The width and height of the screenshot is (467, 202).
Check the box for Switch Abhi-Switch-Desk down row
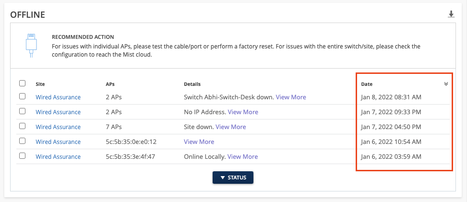[22, 96]
